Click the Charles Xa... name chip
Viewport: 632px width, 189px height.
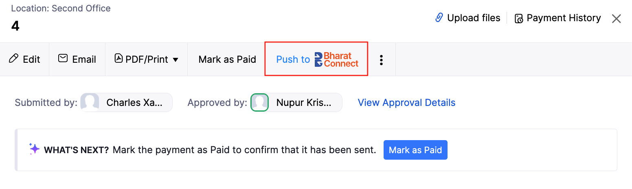pyautogui.click(x=134, y=103)
